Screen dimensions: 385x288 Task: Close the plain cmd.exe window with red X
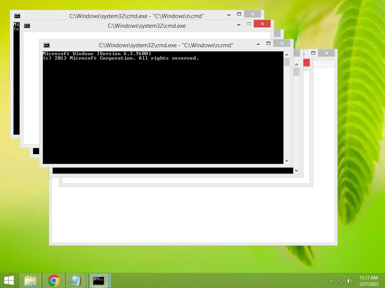pyautogui.click(x=262, y=24)
